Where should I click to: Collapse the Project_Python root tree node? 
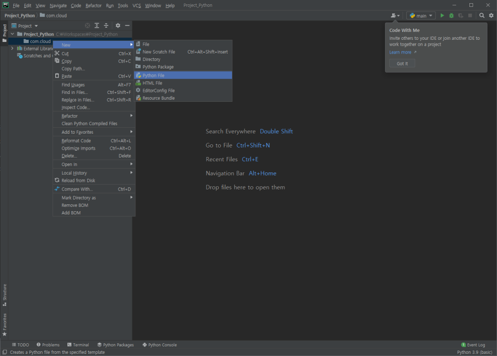click(x=12, y=34)
